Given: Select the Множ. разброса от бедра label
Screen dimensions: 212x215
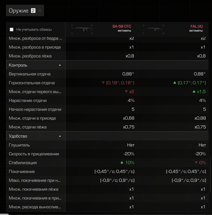Looking at the screenshot, I should point(35,39).
